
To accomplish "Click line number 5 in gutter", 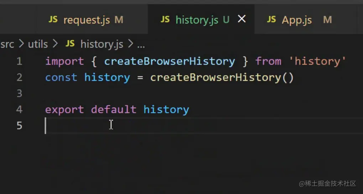I will click(x=20, y=126).
